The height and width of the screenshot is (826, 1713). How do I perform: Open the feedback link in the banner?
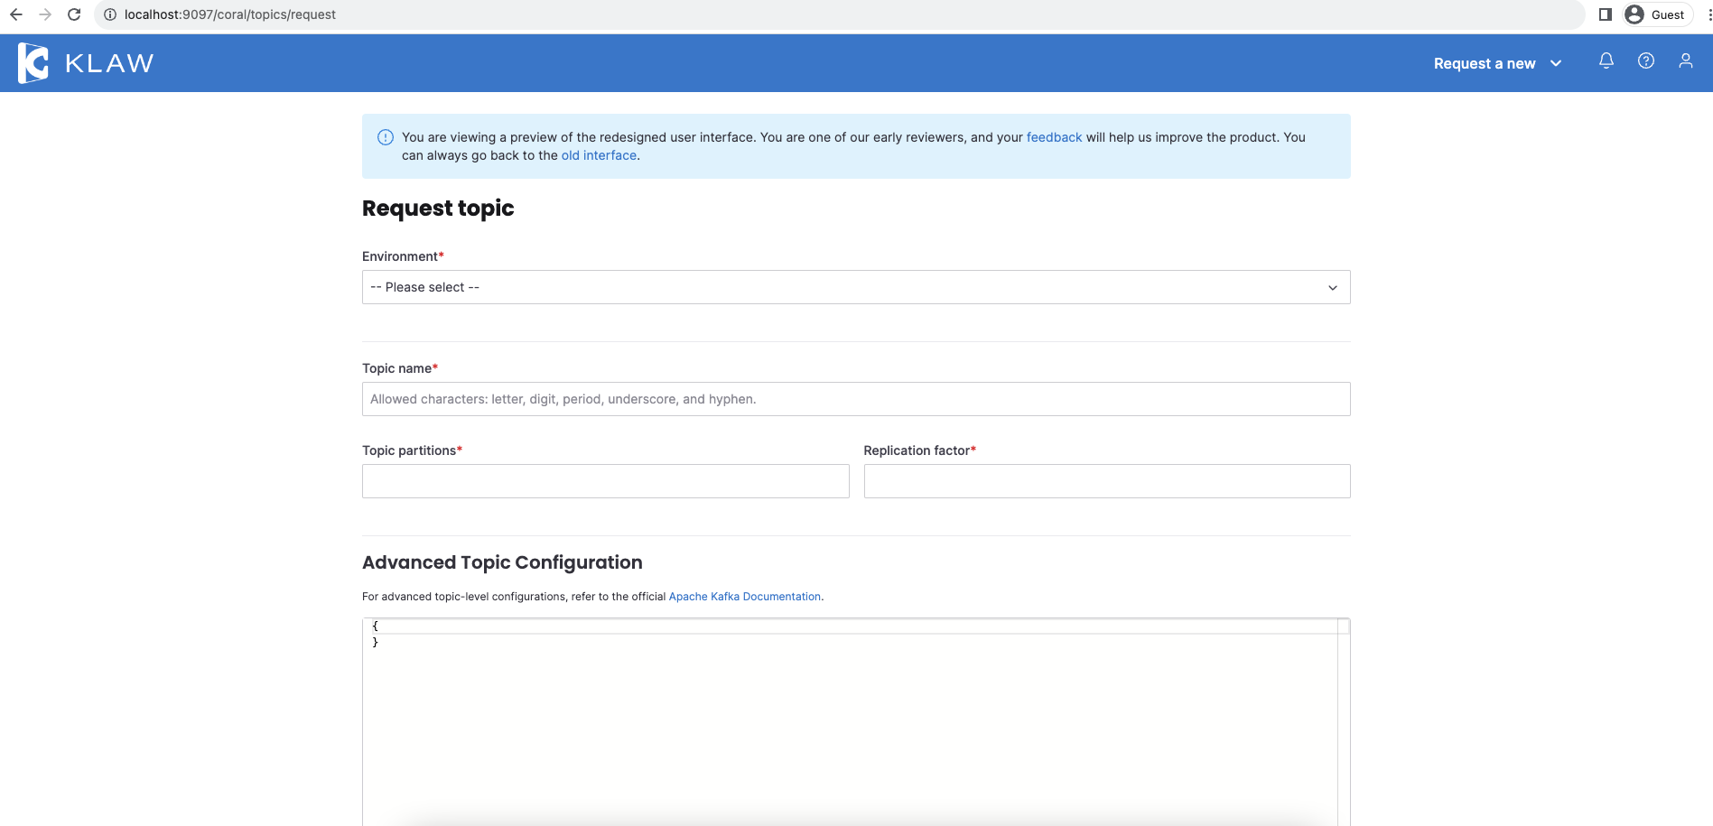(x=1053, y=137)
